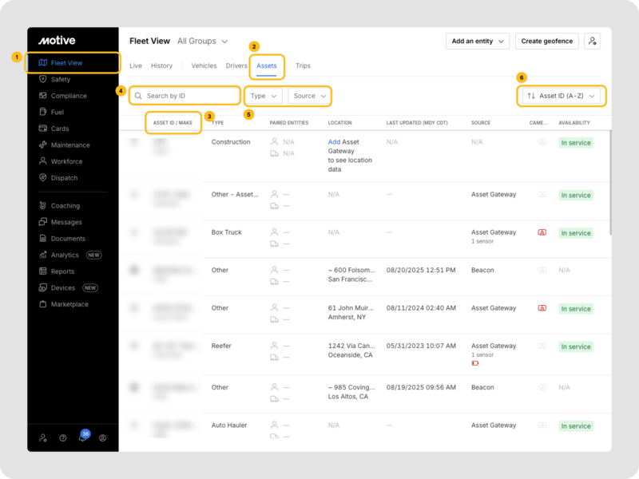Click the Create geofence button

pyautogui.click(x=547, y=42)
